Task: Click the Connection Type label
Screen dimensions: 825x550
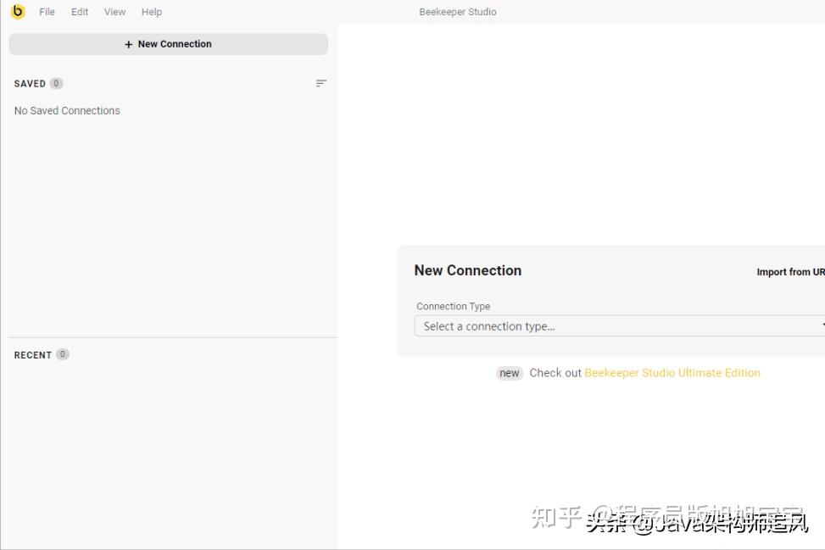Action: click(453, 306)
